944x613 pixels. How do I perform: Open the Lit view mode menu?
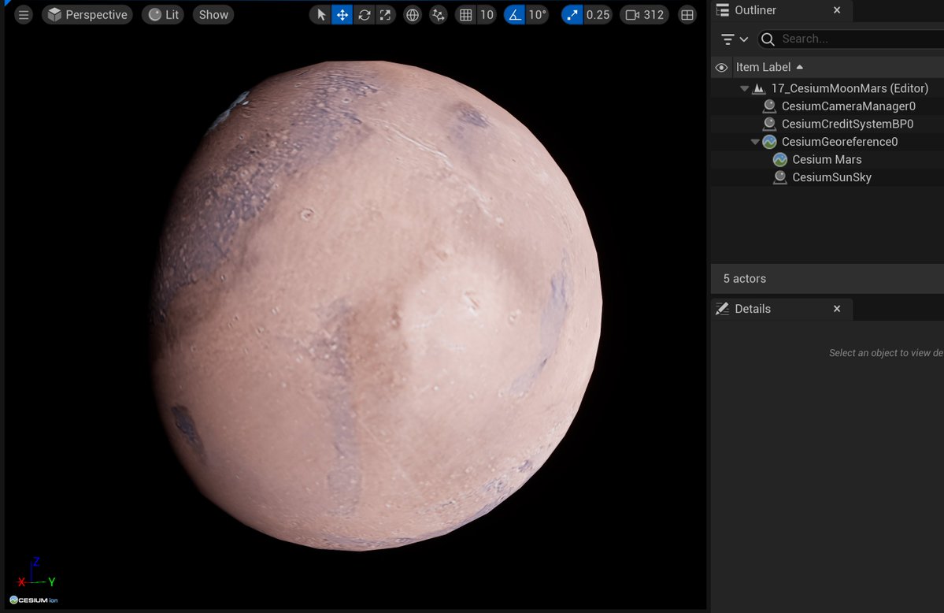pos(163,14)
